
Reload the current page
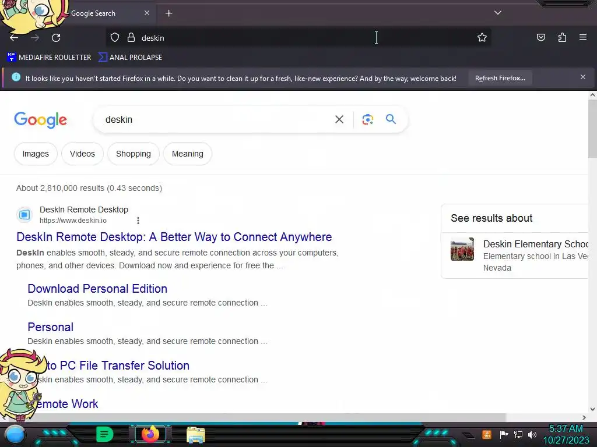coord(56,38)
